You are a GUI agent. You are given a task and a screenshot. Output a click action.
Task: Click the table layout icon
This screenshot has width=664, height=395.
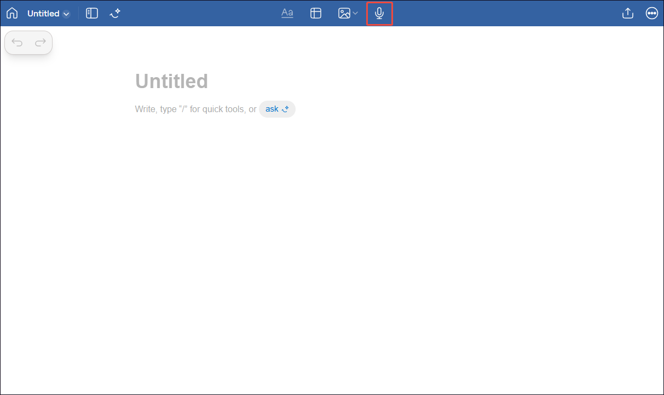coord(316,13)
